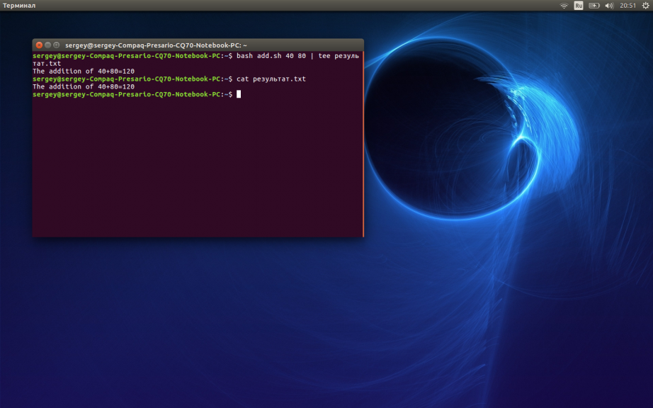Click the terminal window title text
The image size is (653, 408).
coord(156,45)
